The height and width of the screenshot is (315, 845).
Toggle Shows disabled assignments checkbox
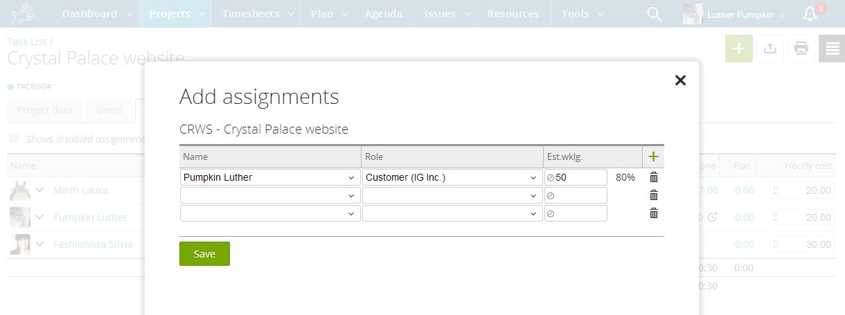coord(14,138)
